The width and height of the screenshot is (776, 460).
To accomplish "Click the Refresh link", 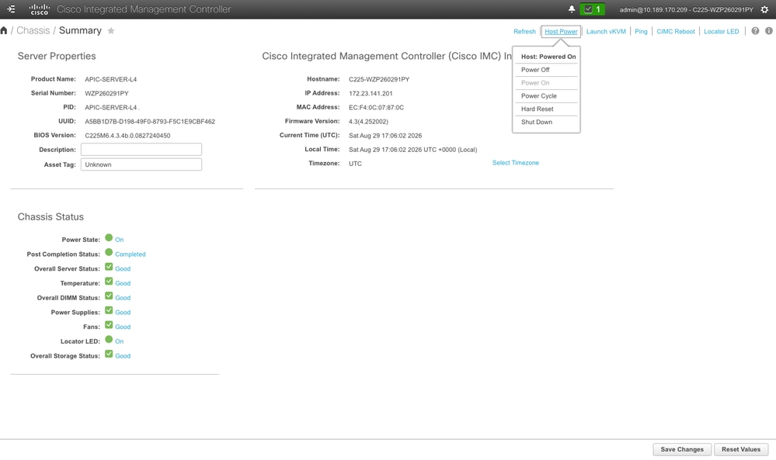I will coord(524,31).
